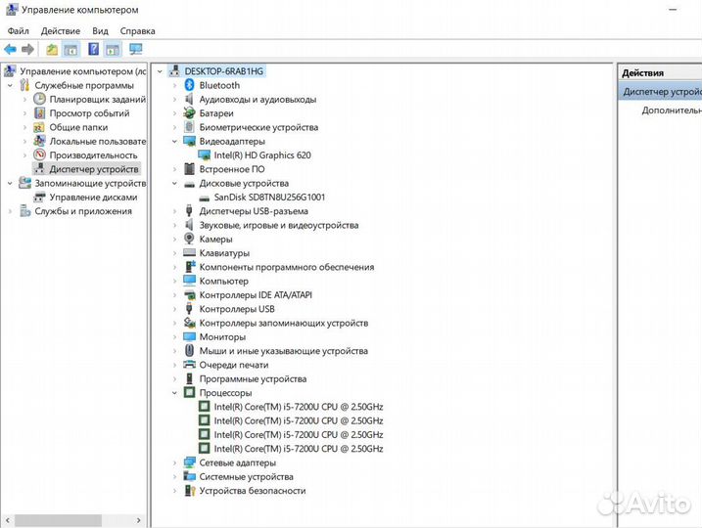Click left tree scrollbar left arrow
This screenshot has width=702, height=528.
pyautogui.click(x=7, y=520)
